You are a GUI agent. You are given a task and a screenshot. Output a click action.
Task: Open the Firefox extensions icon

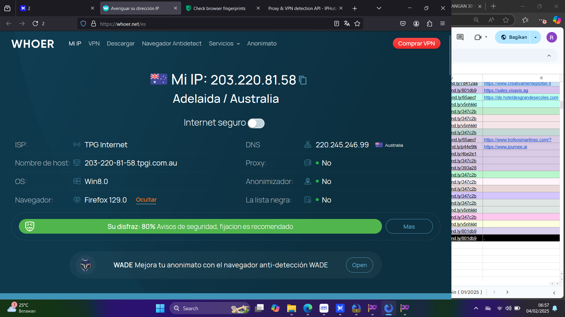429,24
